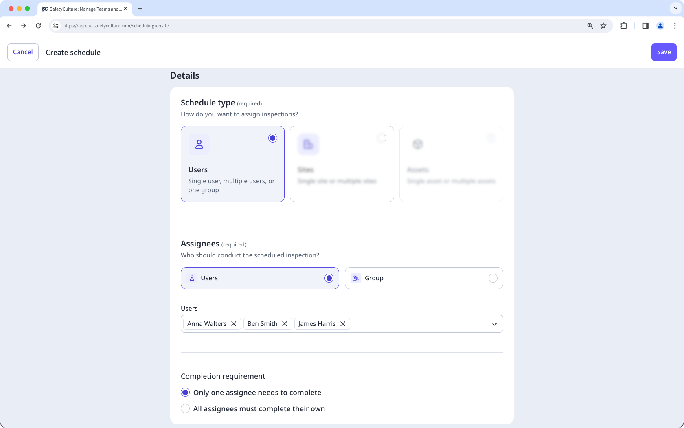
Task: Open the browser profile avatar
Action: pos(660,26)
